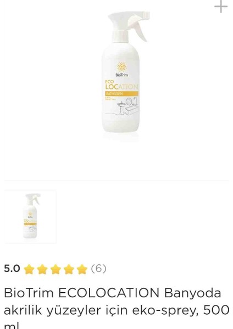Click the ECO LOCATION text on bottle
This screenshot has width=233, height=329.
point(121,85)
